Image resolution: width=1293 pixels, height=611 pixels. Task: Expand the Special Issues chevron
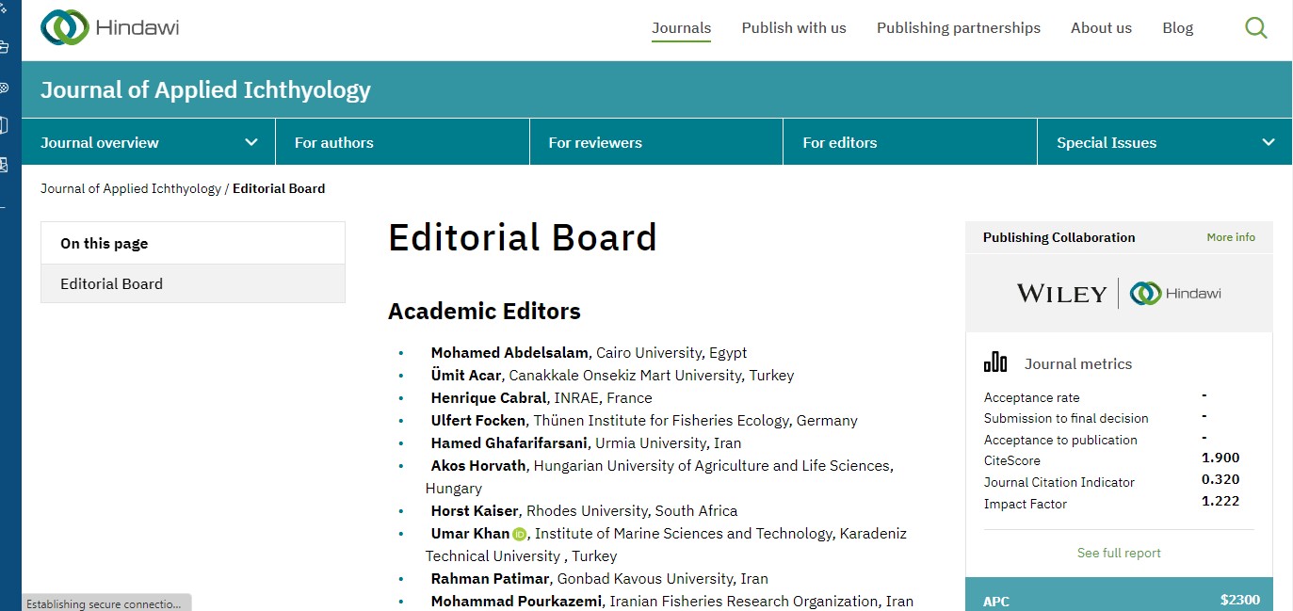[1268, 143]
